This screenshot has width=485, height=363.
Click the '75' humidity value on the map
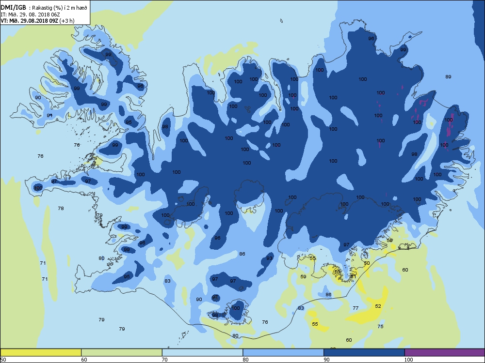[x=380, y=326]
